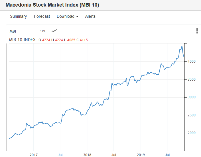
Task: Click the 2017 label on the time axis
Action: click(33, 155)
